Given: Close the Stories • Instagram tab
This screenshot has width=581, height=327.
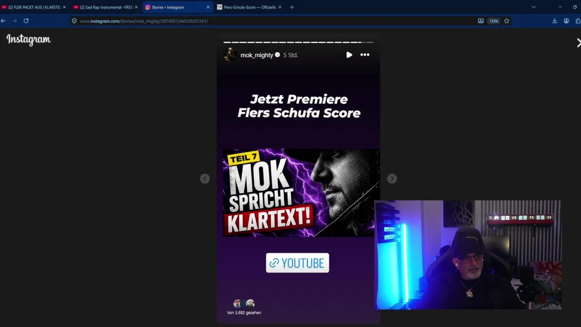Looking at the screenshot, I should [x=208, y=7].
